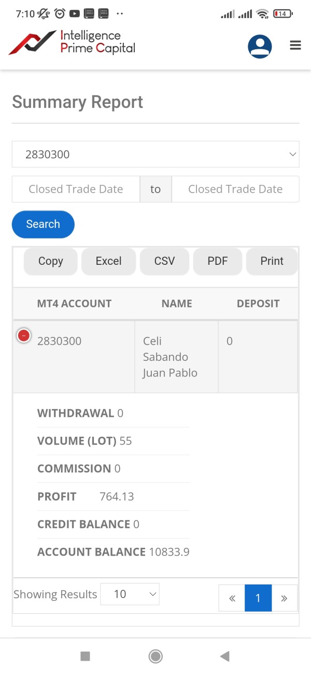Tap the Android home circle button
Viewport: 311px width, 675px height.
tap(155, 656)
